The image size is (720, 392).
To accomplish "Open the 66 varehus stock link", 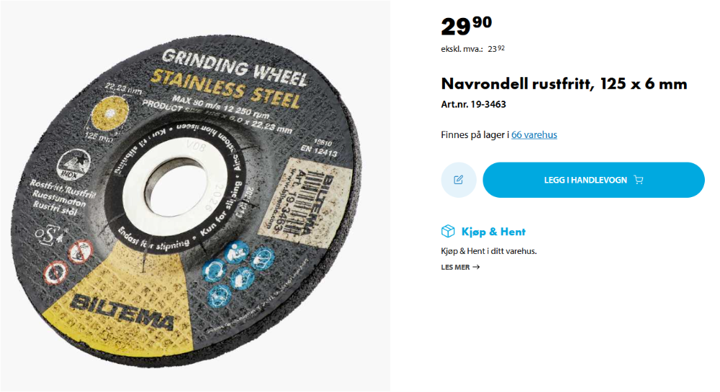I will (534, 135).
